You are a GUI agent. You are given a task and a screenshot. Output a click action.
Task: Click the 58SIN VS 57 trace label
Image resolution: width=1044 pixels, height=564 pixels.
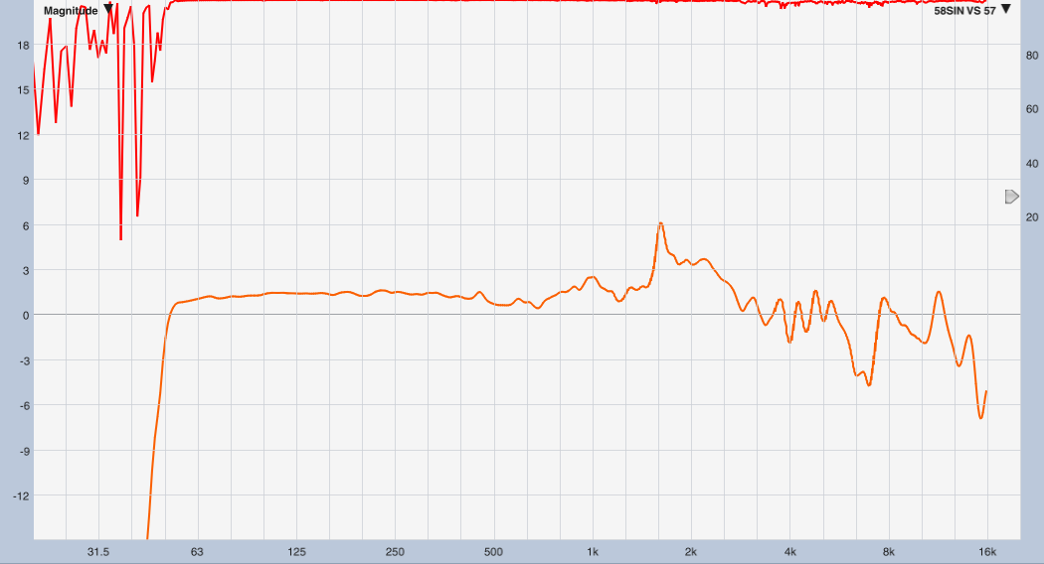point(964,11)
